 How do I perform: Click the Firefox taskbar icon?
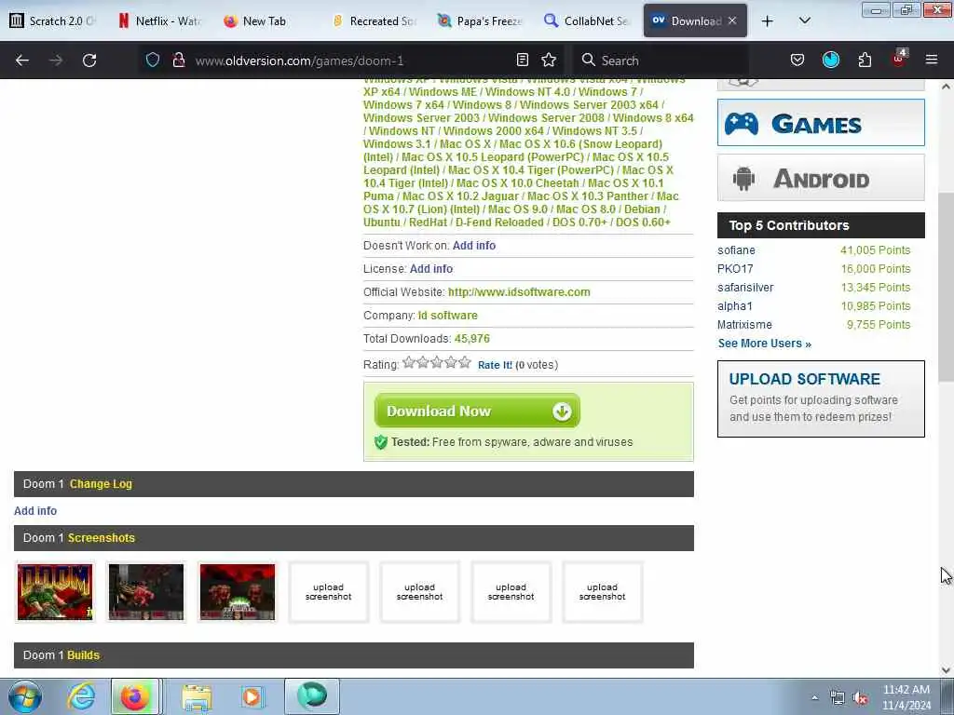point(135,696)
